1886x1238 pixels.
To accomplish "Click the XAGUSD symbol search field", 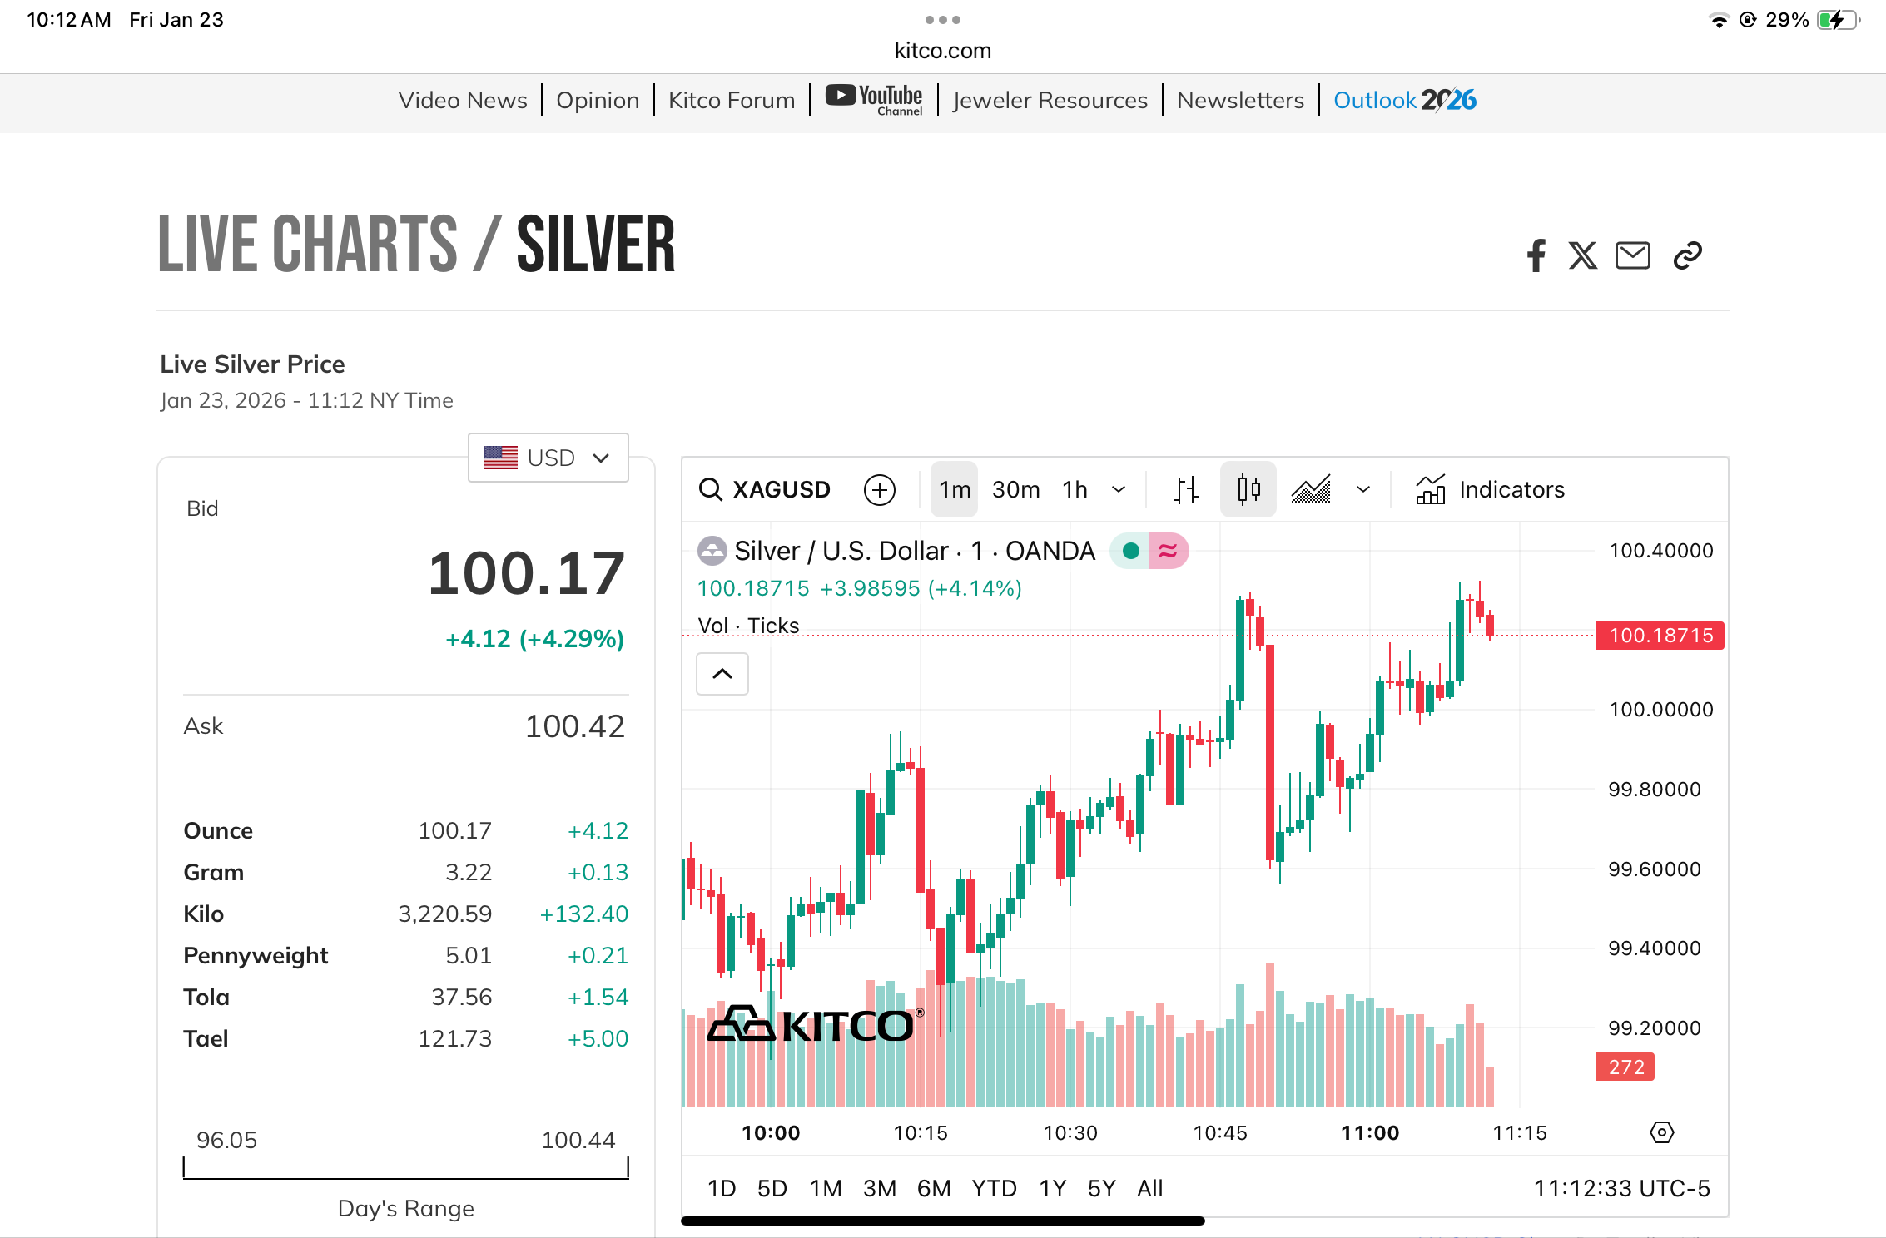I will click(x=767, y=490).
